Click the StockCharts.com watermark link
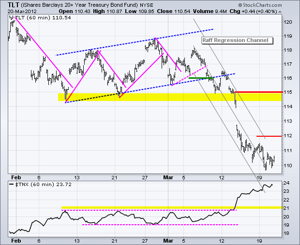Viewport: 300px width, 245px height. (260, 5)
